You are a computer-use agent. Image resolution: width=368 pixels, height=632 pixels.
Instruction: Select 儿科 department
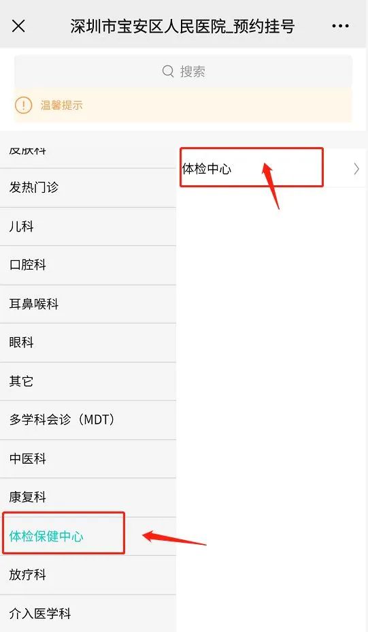[x=88, y=226]
